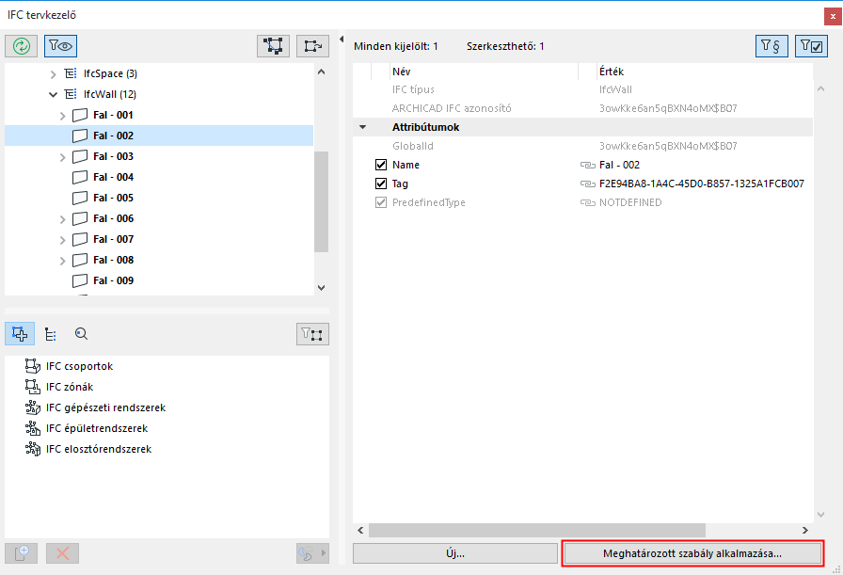Select the Fal - 005 wall row
The height and width of the screenshot is (575, 843).
coord(159,198)
